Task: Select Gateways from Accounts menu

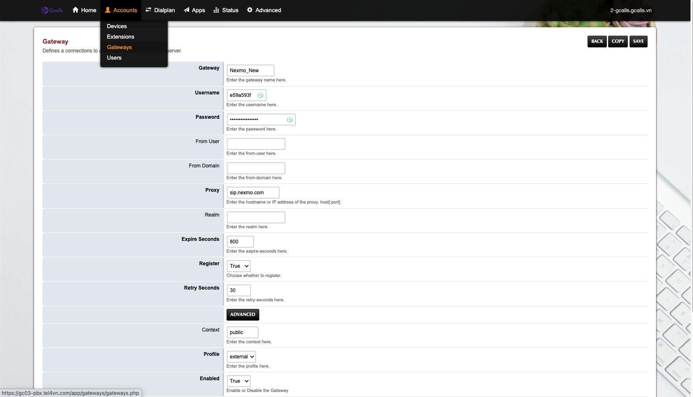Action: [x=119, y=47]
